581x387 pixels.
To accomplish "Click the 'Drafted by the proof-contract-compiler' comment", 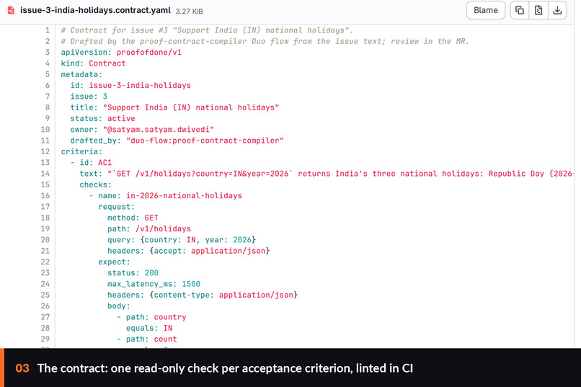I will coord(265,42).
